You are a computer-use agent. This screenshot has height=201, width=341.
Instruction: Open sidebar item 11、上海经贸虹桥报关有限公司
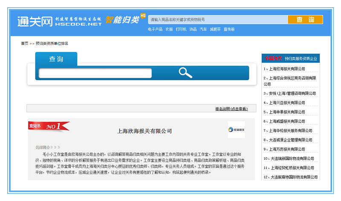tap(289, 168)
